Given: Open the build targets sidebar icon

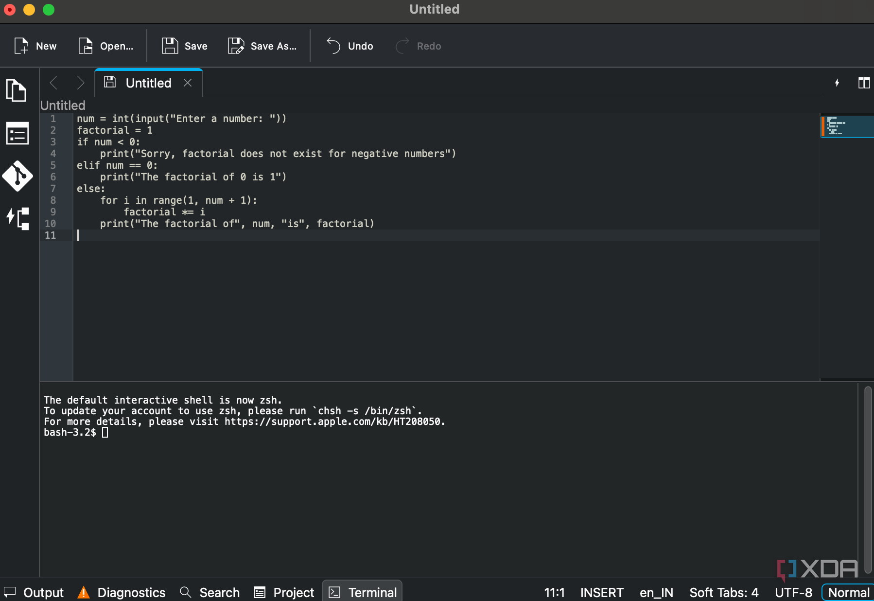Looking at the screenshot, I should (17, 218).
